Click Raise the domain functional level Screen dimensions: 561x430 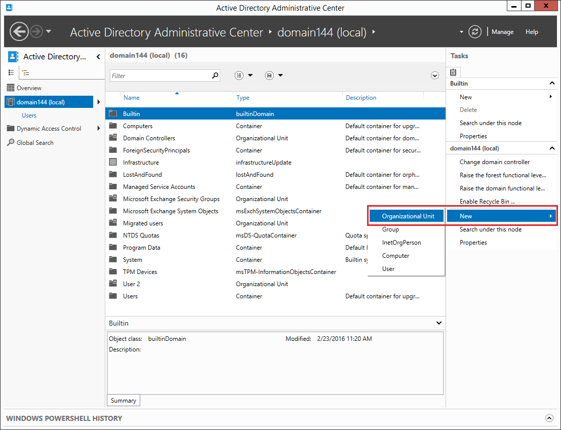pyautogui.click(x=502, y=188)
